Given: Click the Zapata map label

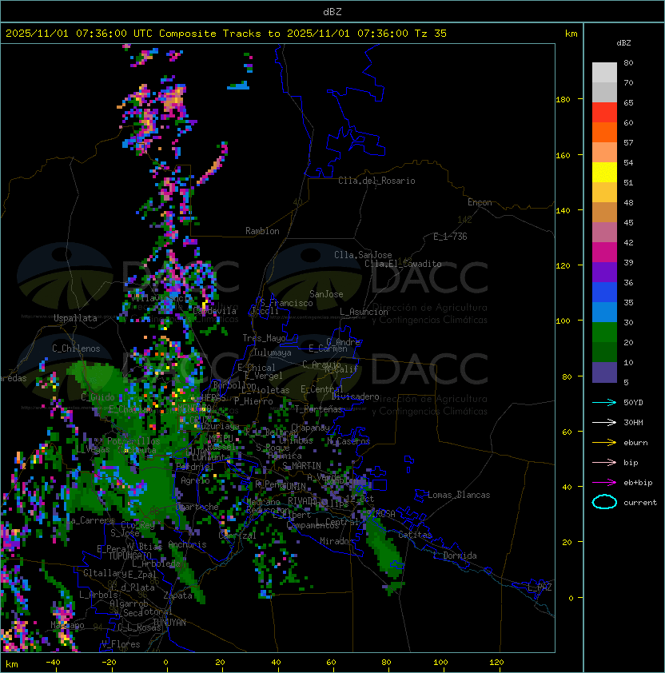Looking at the screenshot, I should click(177, 595).
